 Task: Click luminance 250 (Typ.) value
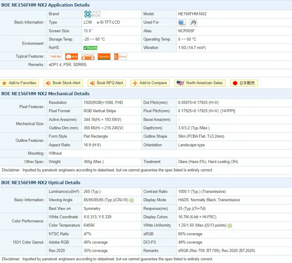coord(92,192)
